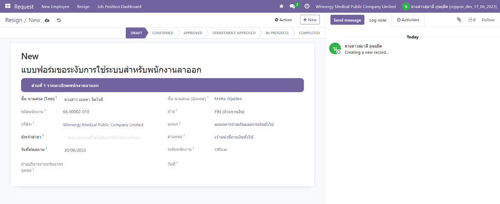Open the activities clock icon in navbar
The image size is (500, 204).
point(307,7)
